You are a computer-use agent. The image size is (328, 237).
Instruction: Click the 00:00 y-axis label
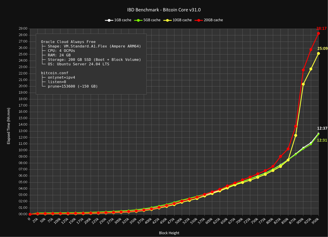23,214
